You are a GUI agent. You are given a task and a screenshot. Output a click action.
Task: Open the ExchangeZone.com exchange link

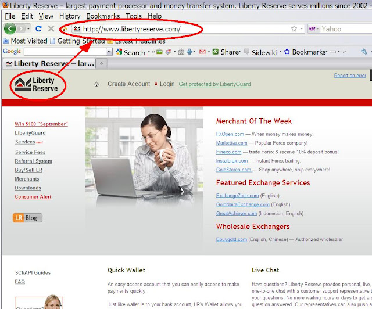237,196
